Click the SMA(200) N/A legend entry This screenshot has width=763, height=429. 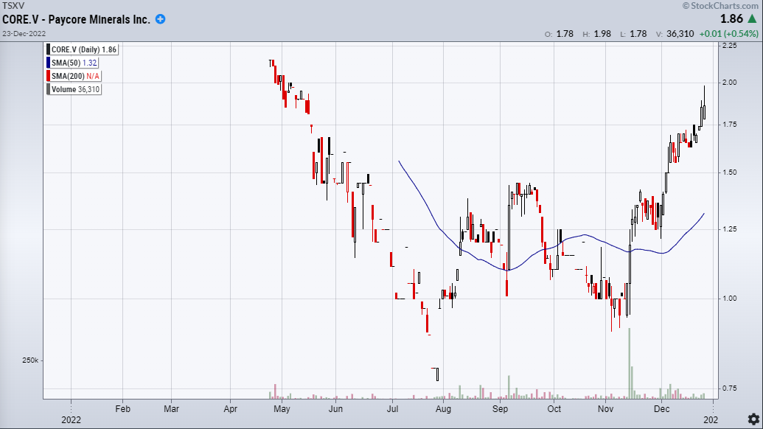pyautogui.click(x=75, y=76)
